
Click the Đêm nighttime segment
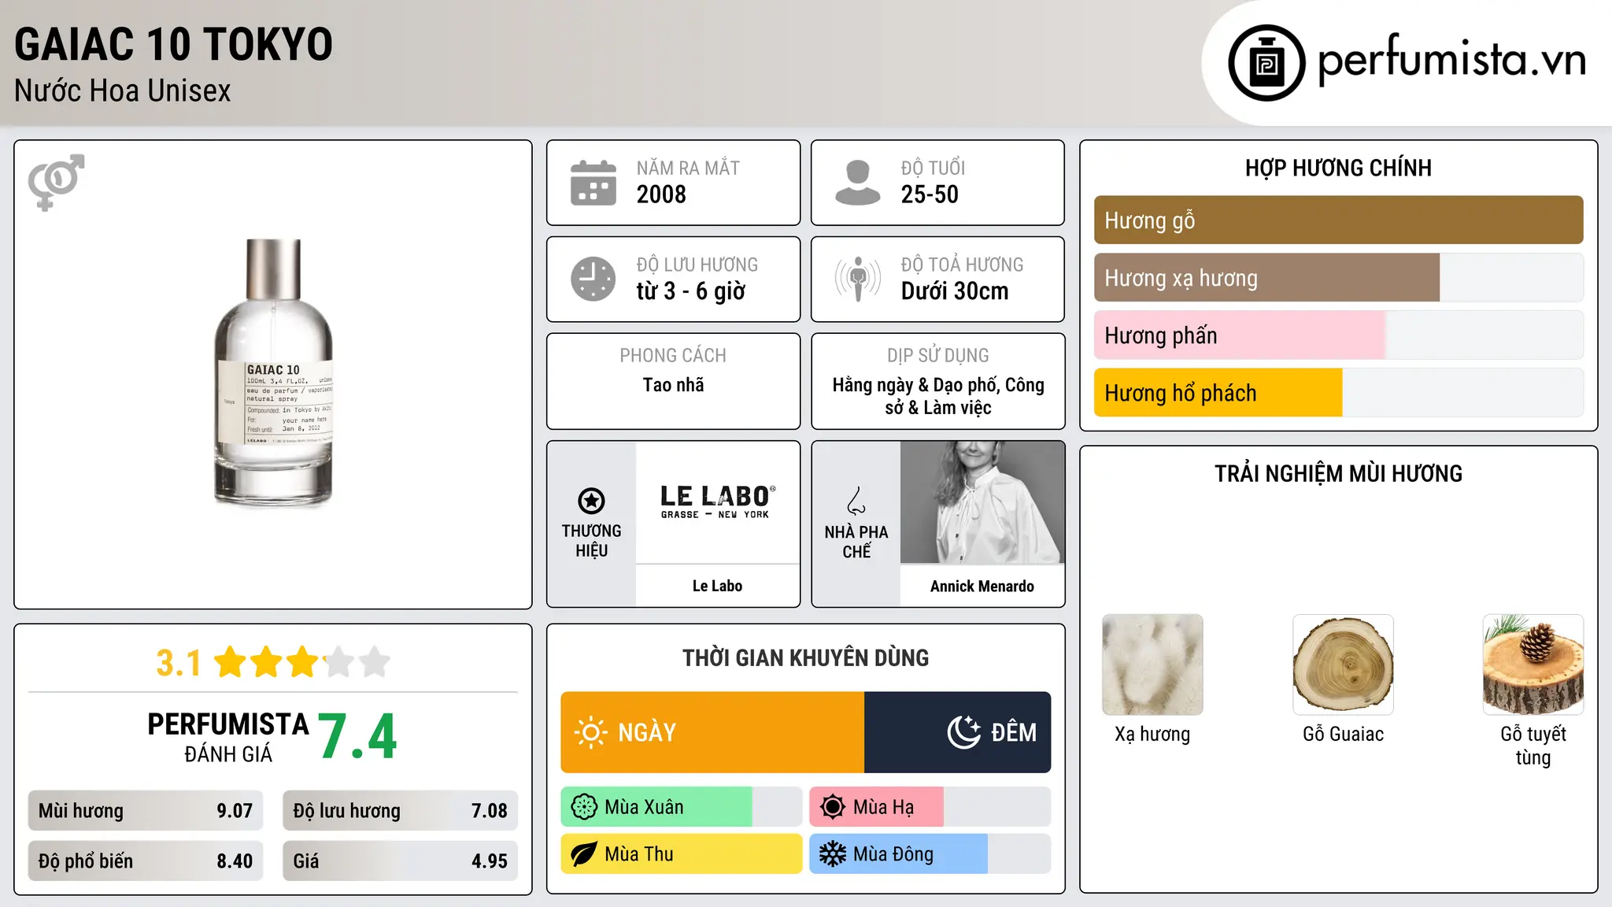tap(958, 732)
